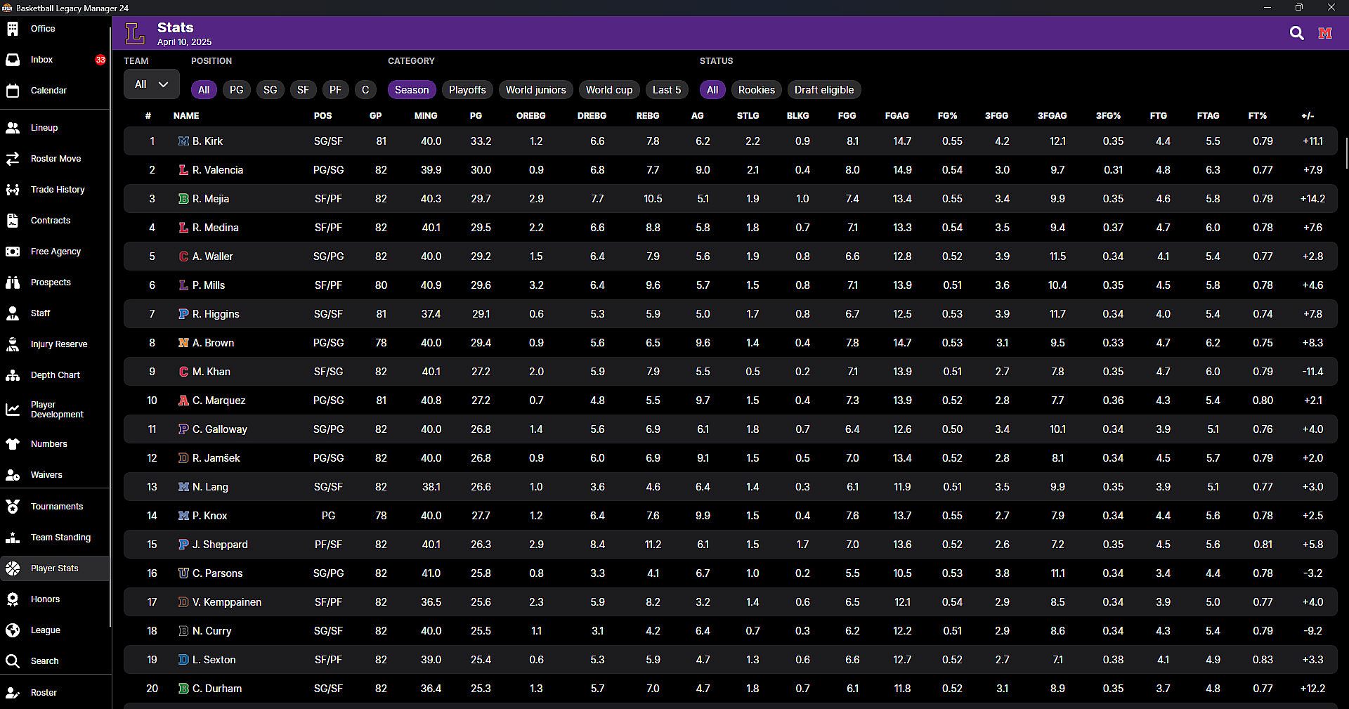1349x709 pixels.
Task: Switch to the Season category
Action: [x=412, y=90]
